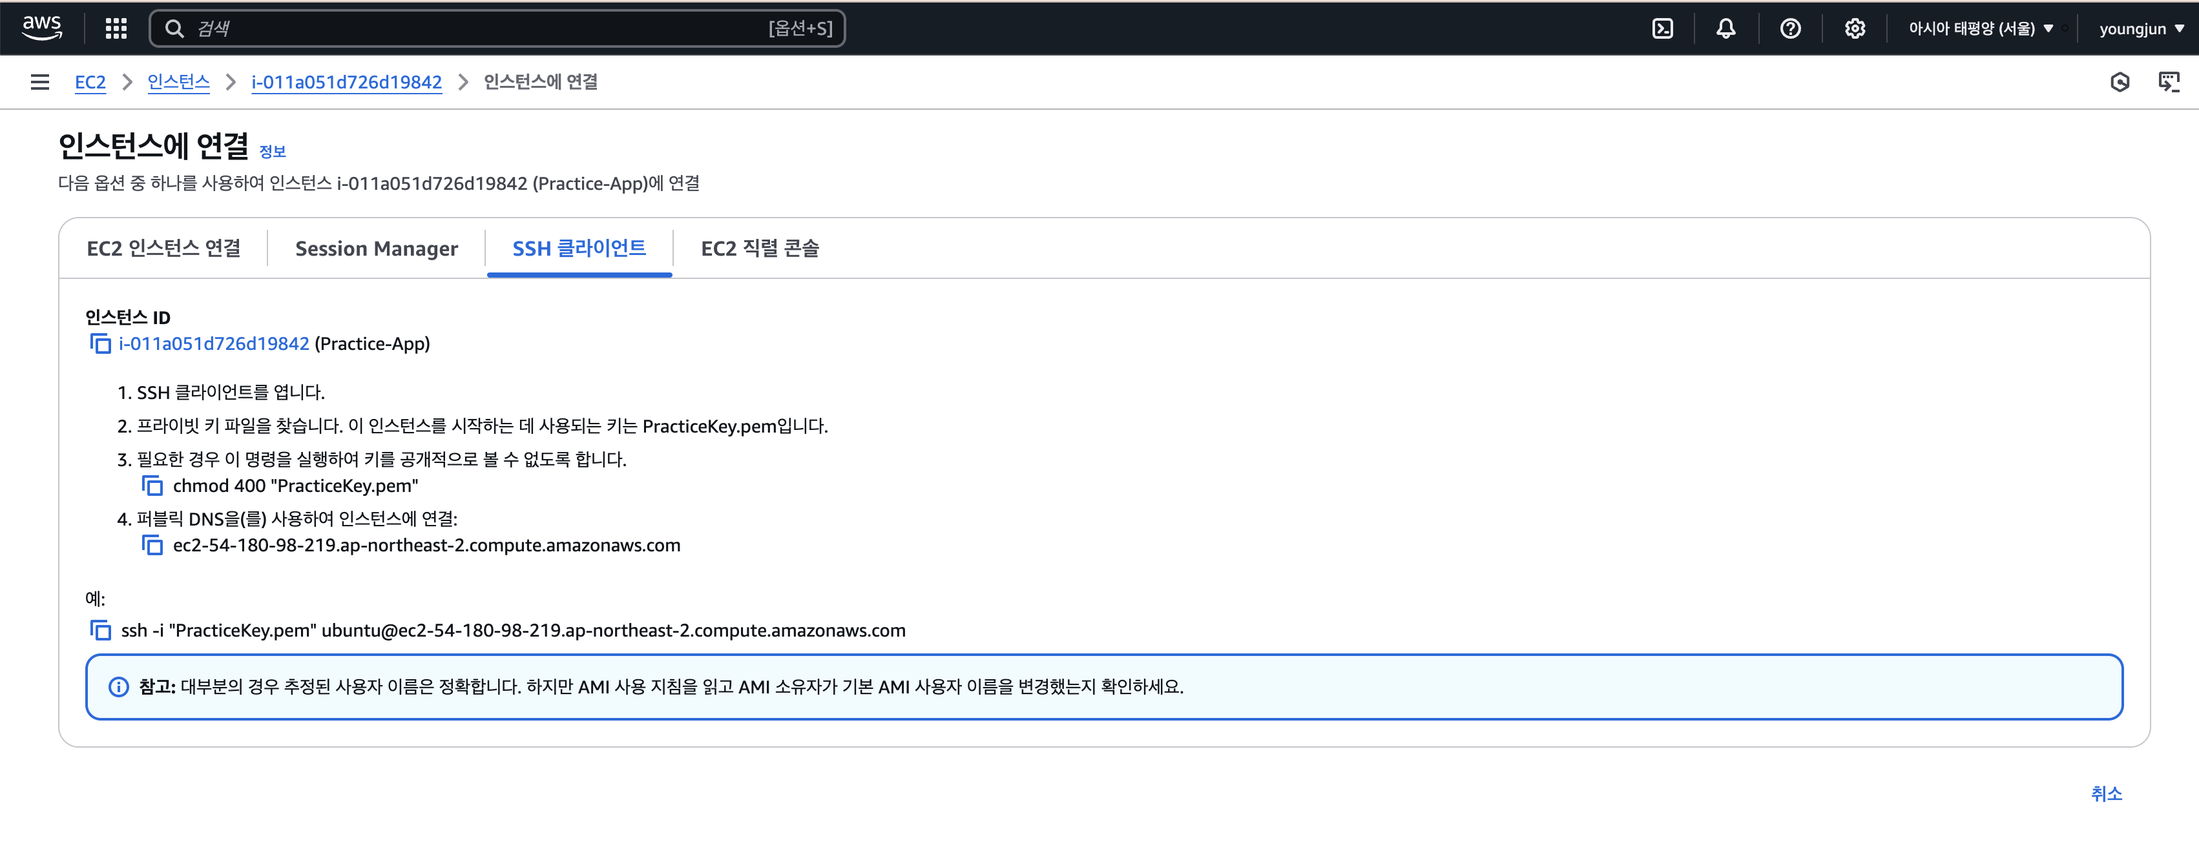
Task: Copy the public DNS address
Action: 152,545
